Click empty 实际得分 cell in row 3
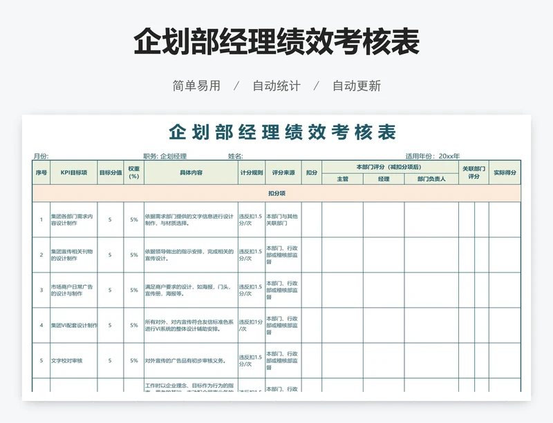The width and height of the screenshot is (553, 423). click(x=505, y=291)
